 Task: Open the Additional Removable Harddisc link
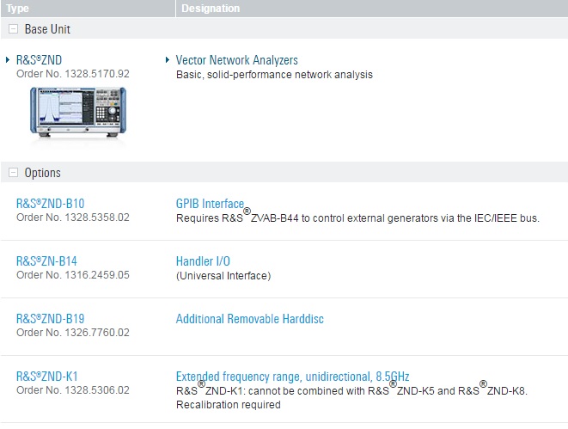point(249,319)
